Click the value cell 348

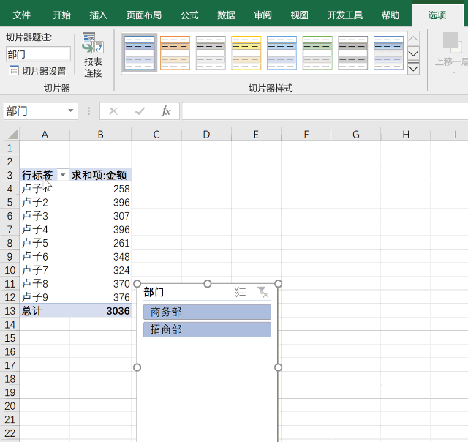tap(100, 257)
